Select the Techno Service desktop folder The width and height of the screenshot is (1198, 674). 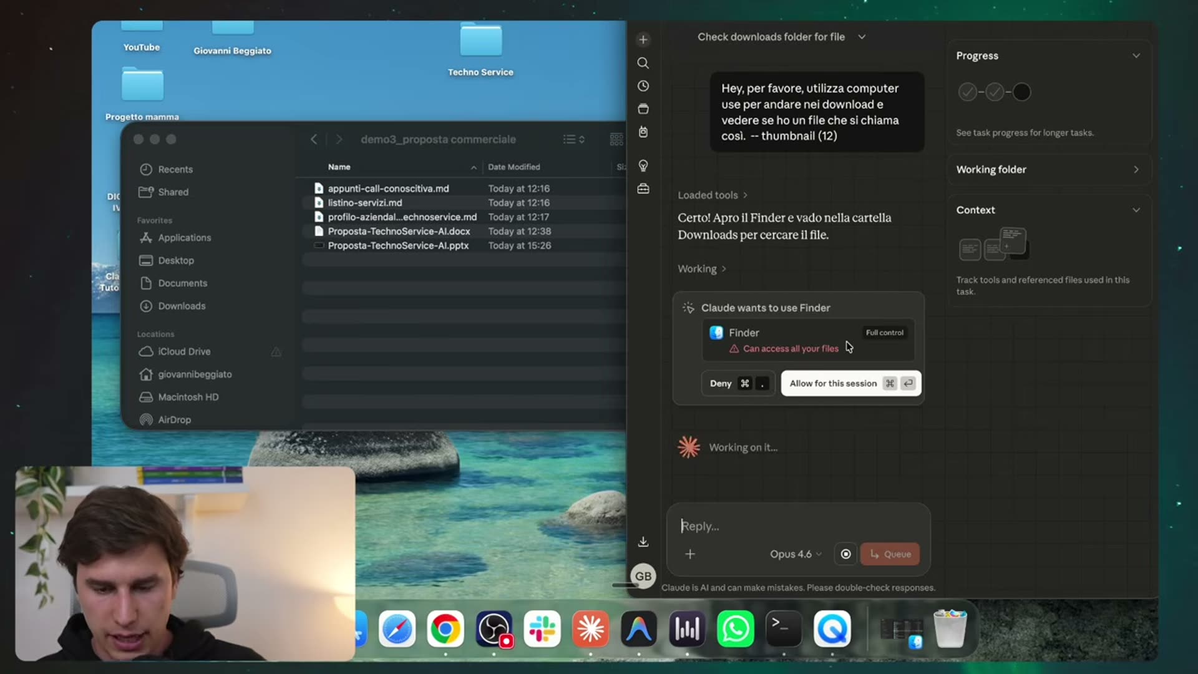pyautogui.click(x=480, y=50)
